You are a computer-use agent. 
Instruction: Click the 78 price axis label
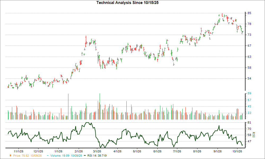[249, 24]
